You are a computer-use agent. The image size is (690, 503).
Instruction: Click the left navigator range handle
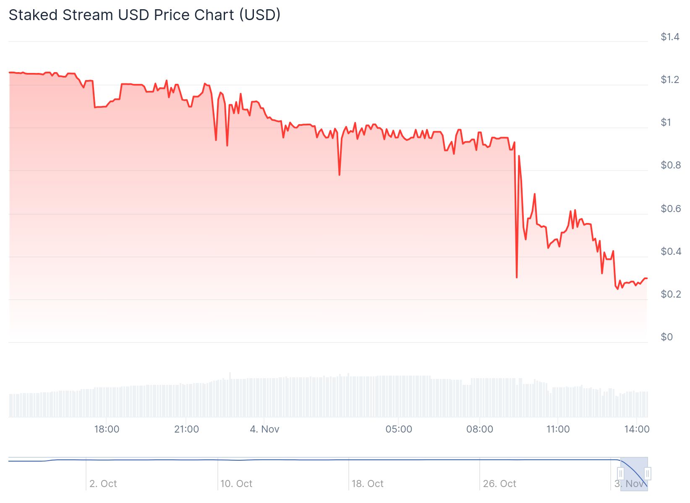(620, 474)
